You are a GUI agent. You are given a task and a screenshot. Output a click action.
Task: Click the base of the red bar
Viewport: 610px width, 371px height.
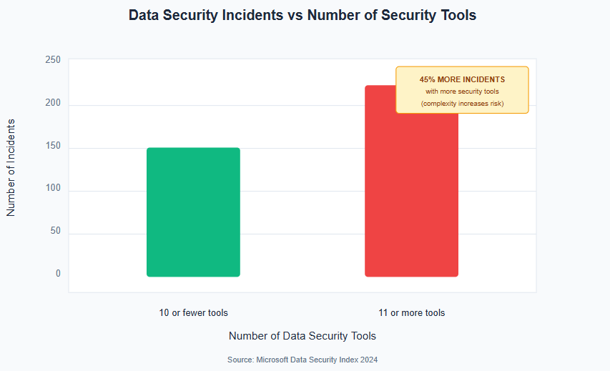coord(411,275)
